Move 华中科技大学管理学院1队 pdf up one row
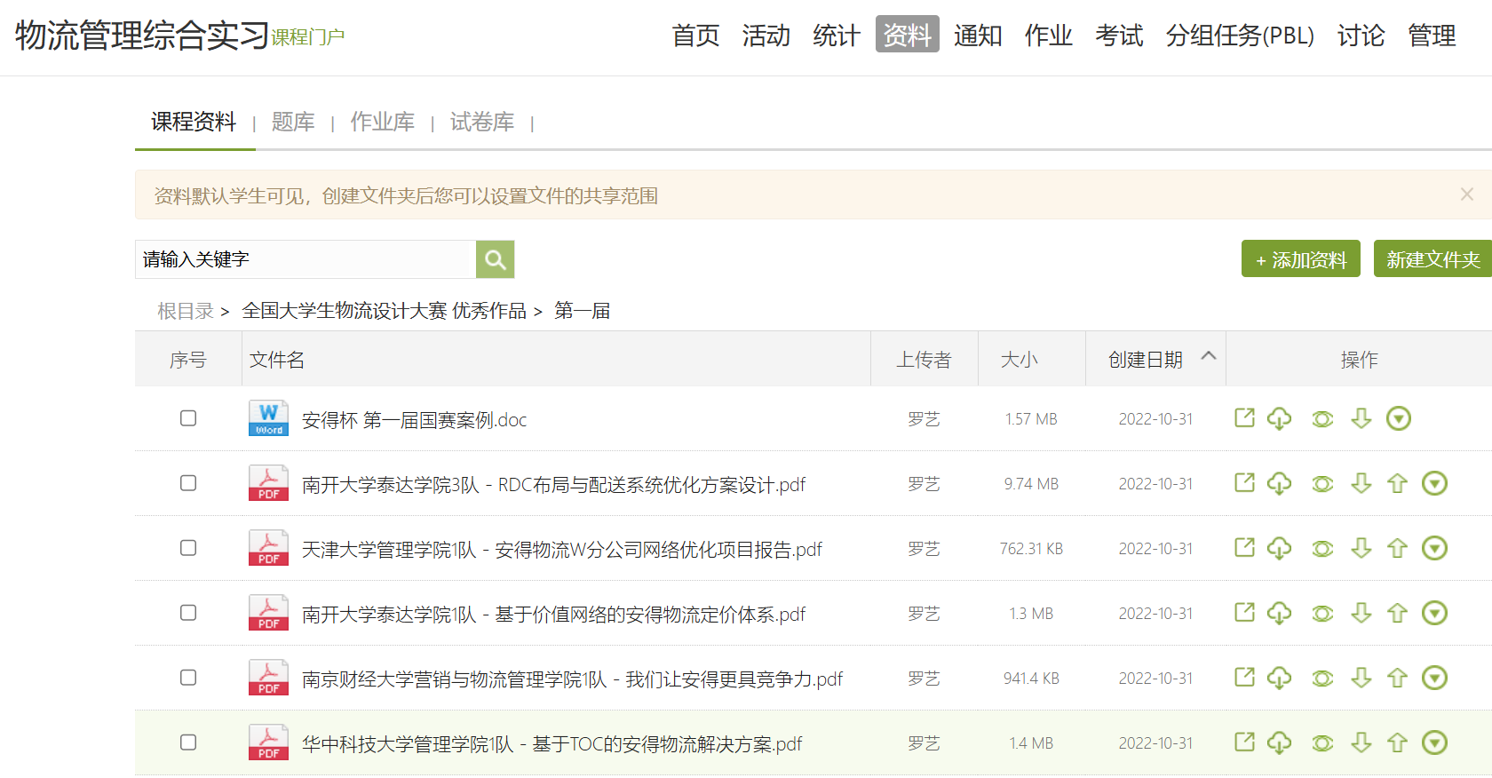 point(1397,742)
